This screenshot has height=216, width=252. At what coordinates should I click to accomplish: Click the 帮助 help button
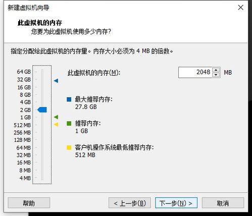coord(29,203)
